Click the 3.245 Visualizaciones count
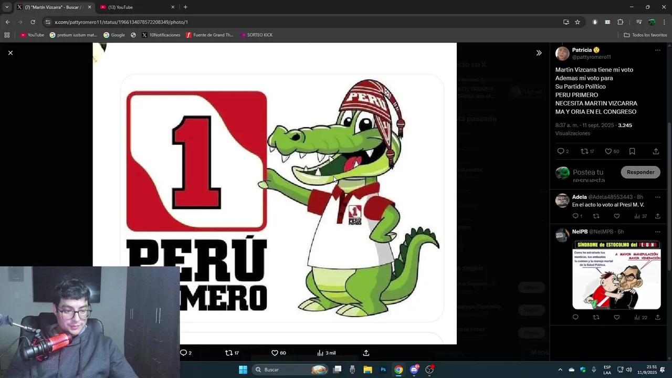 point(594,129)
